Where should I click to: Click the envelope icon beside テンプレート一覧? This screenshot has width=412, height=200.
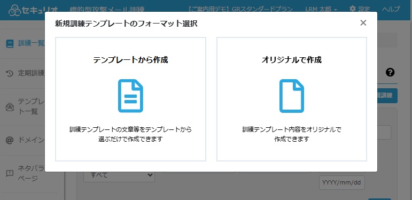[10, 107]
